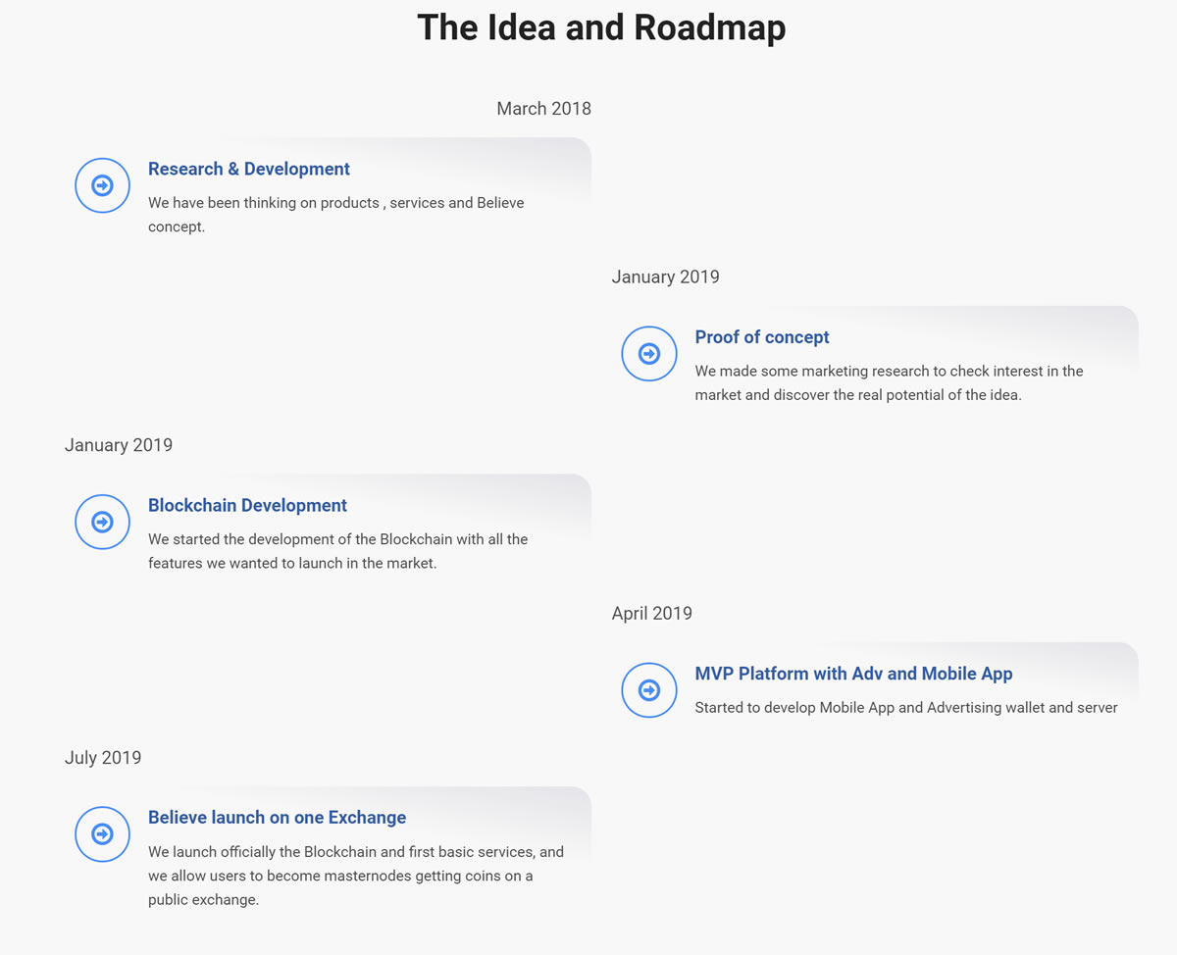
Task: Open the Proof of concept heading
Action: (x=762, y=337)
